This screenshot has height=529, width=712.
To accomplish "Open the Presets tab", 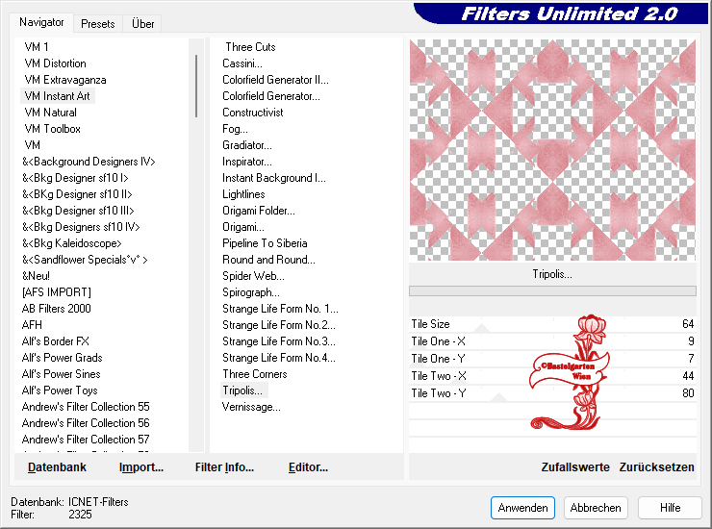I will pyautogui.click(x=97, y=24).
